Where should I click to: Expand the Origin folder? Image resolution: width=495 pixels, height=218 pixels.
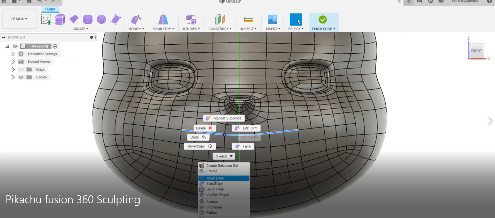pyautogui.click(x=13, y=69)
